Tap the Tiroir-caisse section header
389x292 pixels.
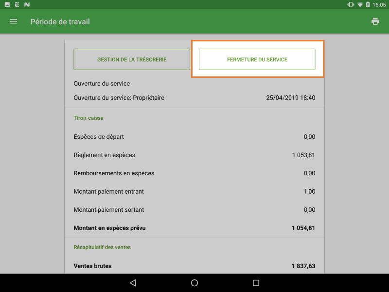pos(88,118)
